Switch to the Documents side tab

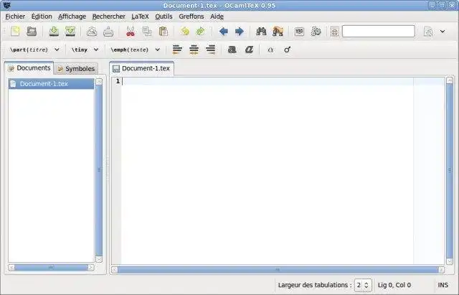click(x=29, y=68)
